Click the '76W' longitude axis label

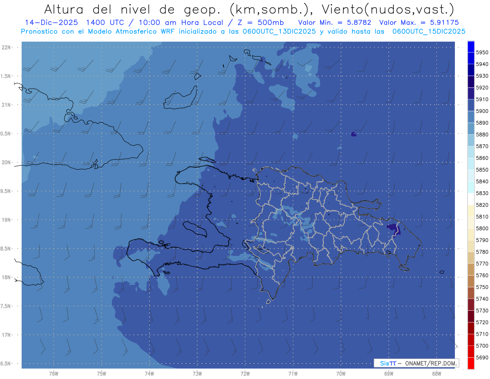click(53, 374)
